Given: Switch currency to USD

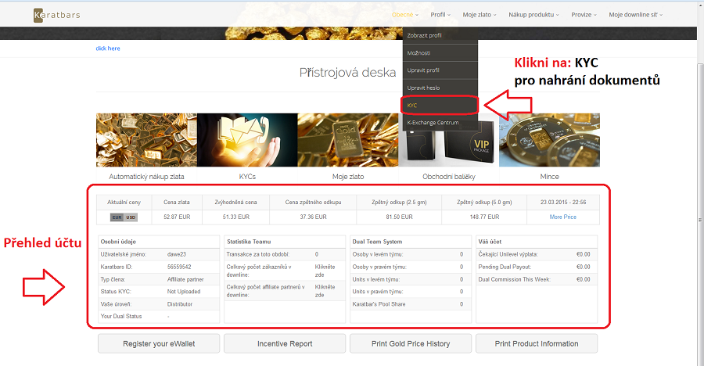Looking at the screenshot, I should click(131, 217).
